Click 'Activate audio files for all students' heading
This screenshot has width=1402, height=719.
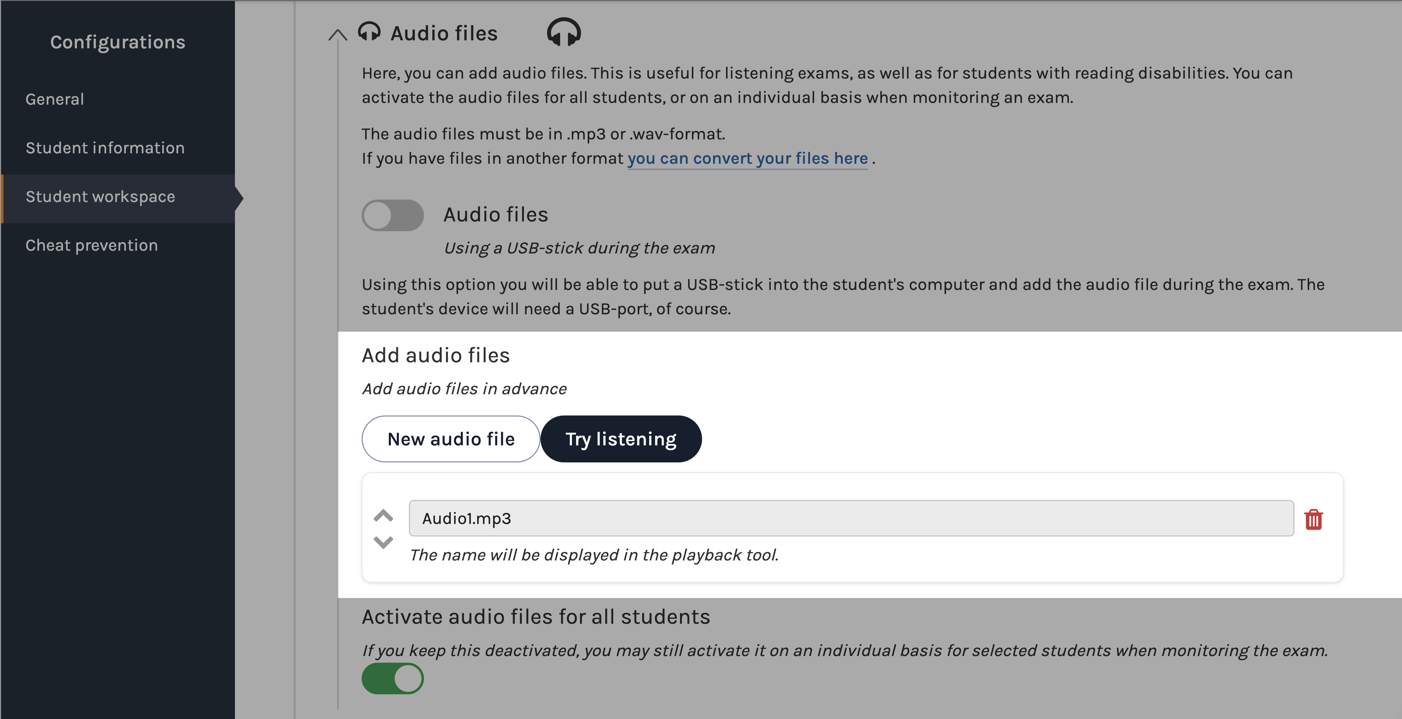click(x=536, y=617)
